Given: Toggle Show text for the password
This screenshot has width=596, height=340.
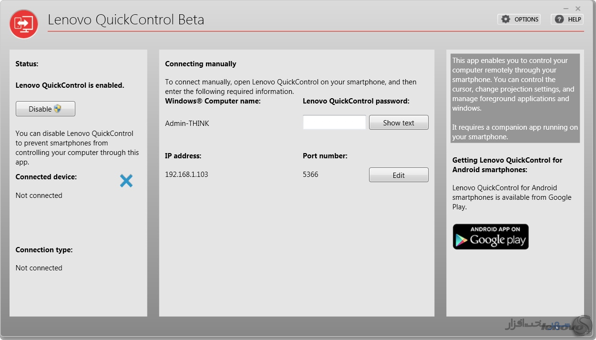Looking at the screenshot, I should (x=399, y=123).
